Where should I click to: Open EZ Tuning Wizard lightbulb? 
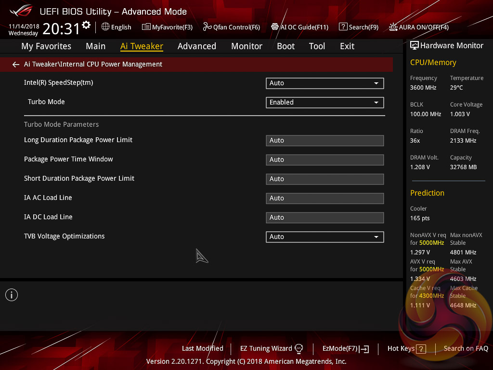(x=298, y=348)
